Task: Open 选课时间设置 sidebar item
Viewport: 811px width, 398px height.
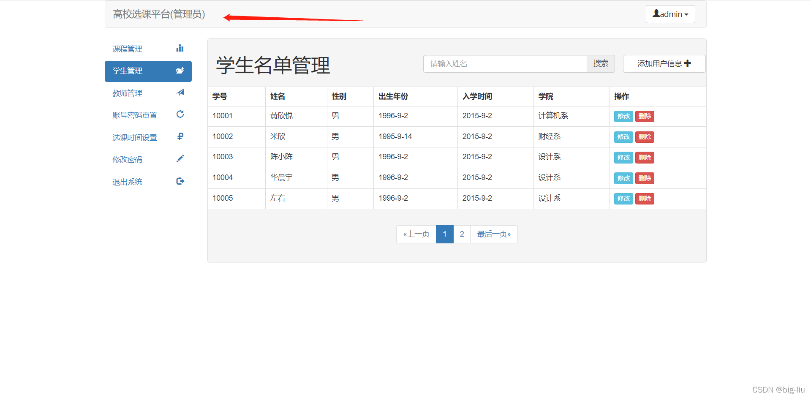Action: click(148, 137)
